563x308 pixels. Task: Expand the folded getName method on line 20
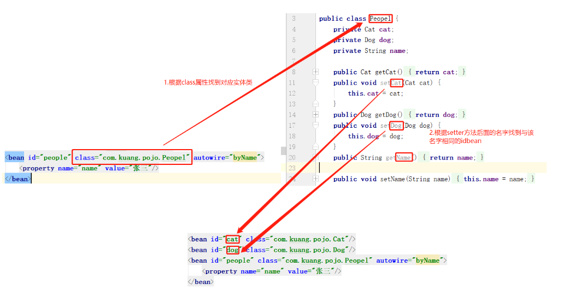(315, 157)
